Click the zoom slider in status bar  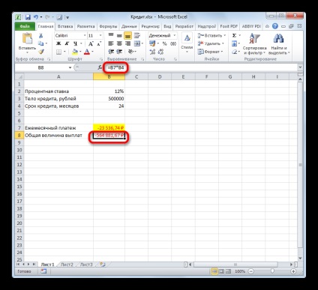pyautogui.click(x=272, y=271)
